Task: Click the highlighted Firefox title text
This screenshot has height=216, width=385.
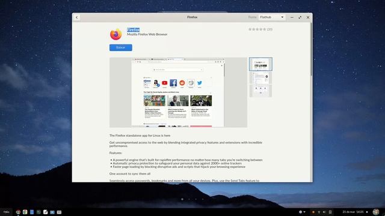Action: tap(134, 30)
